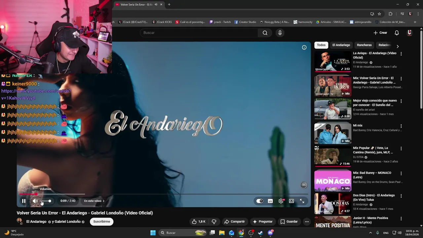The height and width of the screenshot is (238, 423).
Task: Enter fullscreen mode in the player
Action: coord(302,201)
